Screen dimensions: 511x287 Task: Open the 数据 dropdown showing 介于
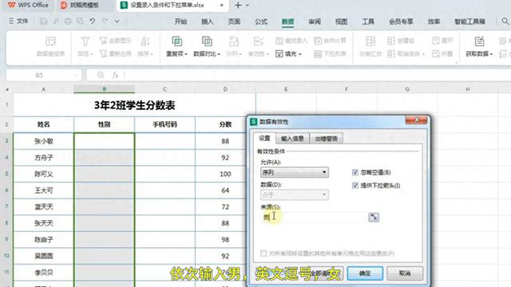pos(295,195)
